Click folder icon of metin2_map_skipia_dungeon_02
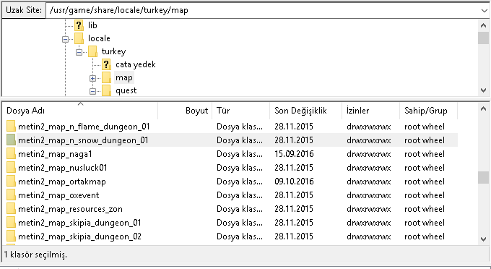The width and height of the screenshot is (491, 269). click(11, 236)
